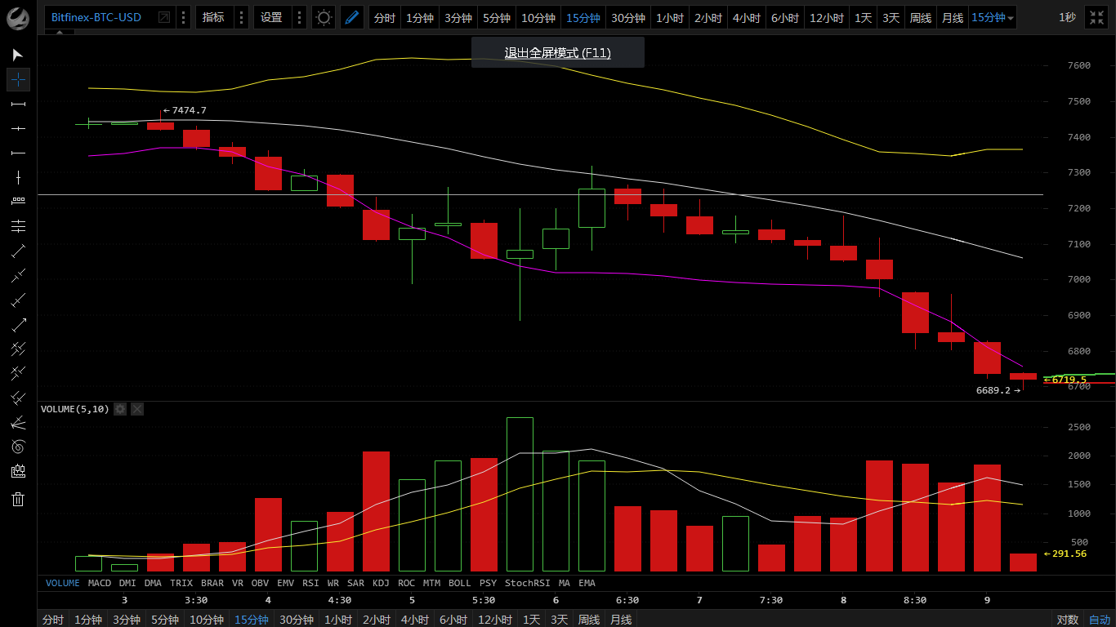Click the candlestick measure tool icon
Image resolution: width=1116 pixels, height=627 pixels.
click(x=18, y=471)
